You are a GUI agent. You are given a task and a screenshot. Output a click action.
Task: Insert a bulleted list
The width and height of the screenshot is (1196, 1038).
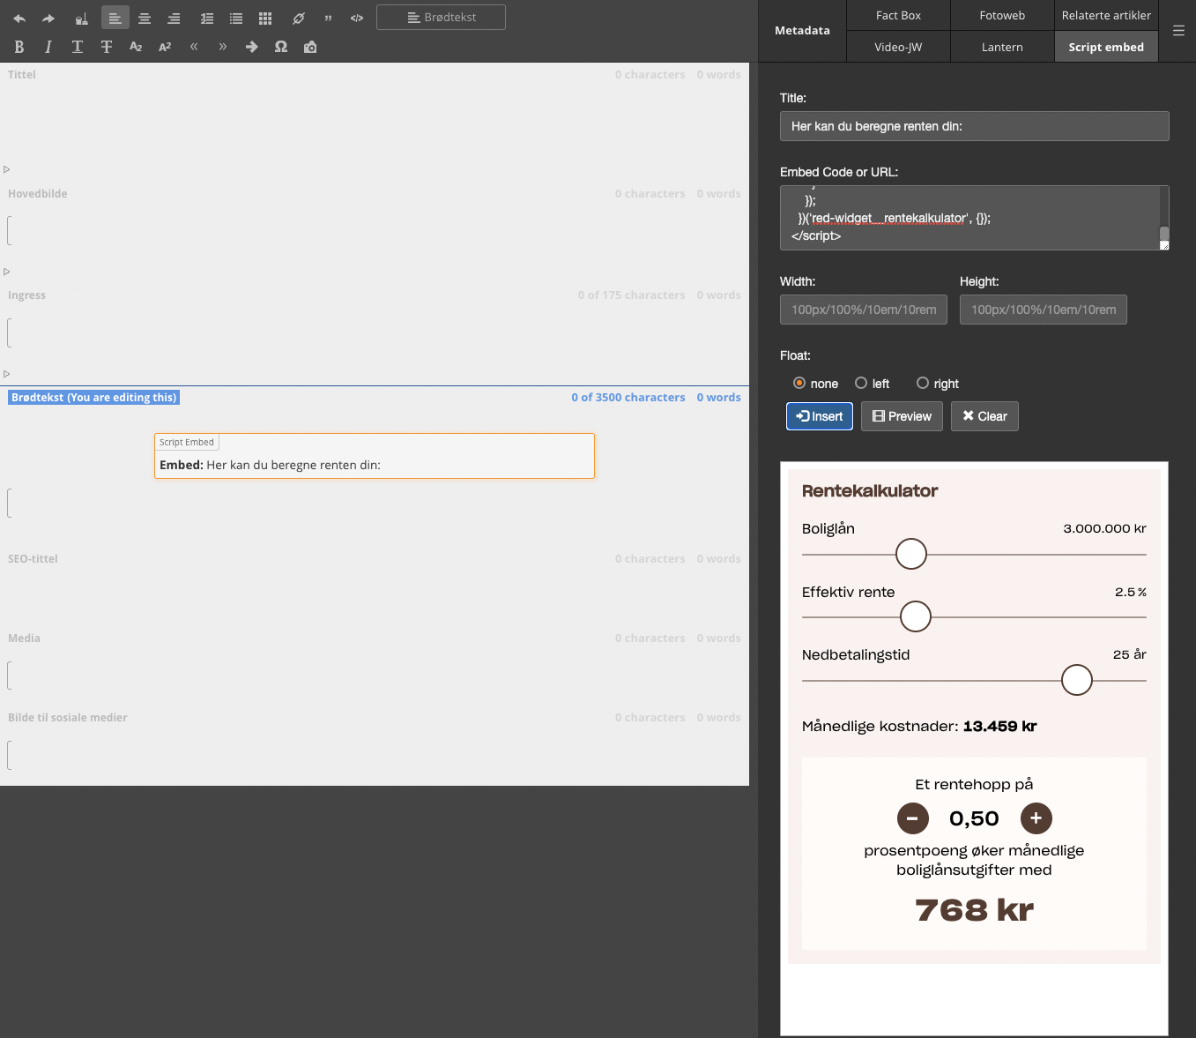236,18
